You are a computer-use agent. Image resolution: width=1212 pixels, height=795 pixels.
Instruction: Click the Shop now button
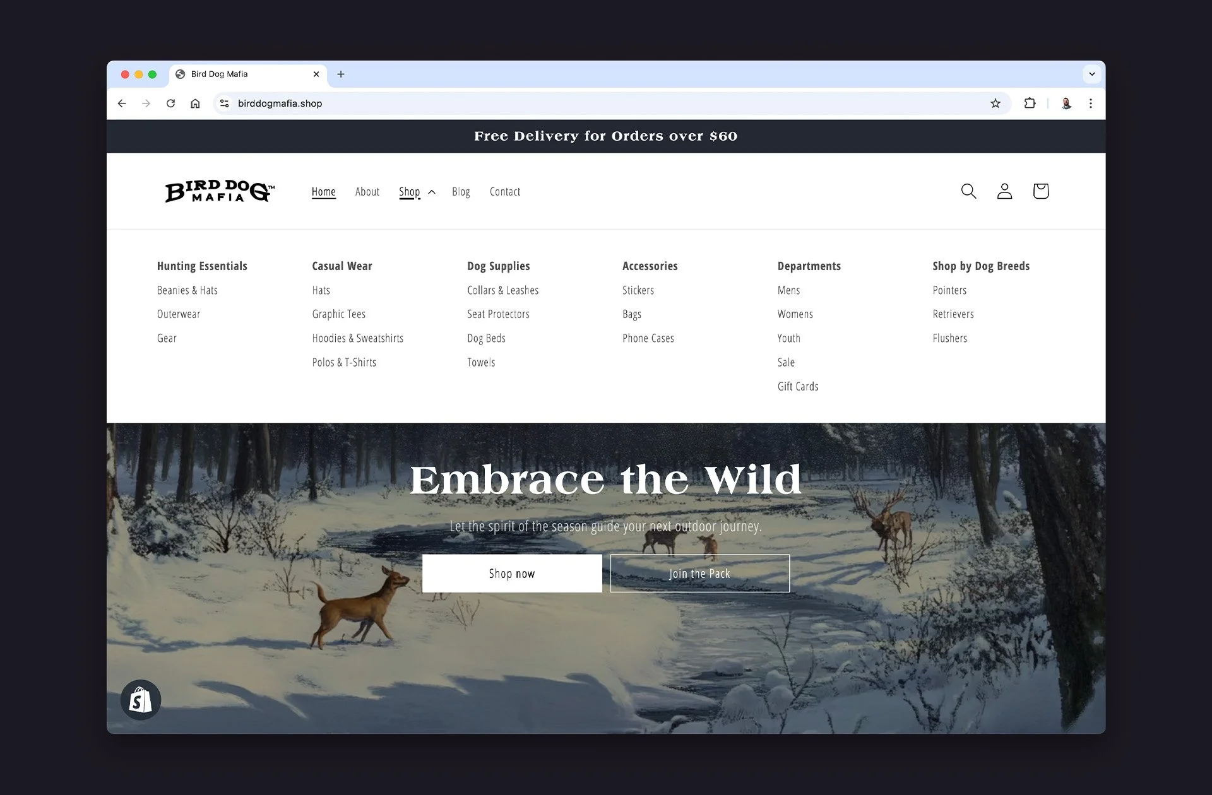click(512, 574)
